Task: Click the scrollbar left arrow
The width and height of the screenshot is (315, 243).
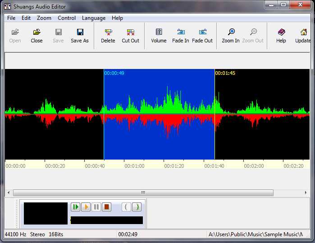Action: tap(9, 193)
